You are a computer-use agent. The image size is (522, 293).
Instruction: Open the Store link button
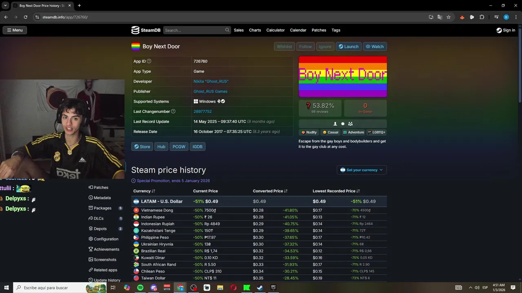142,146
